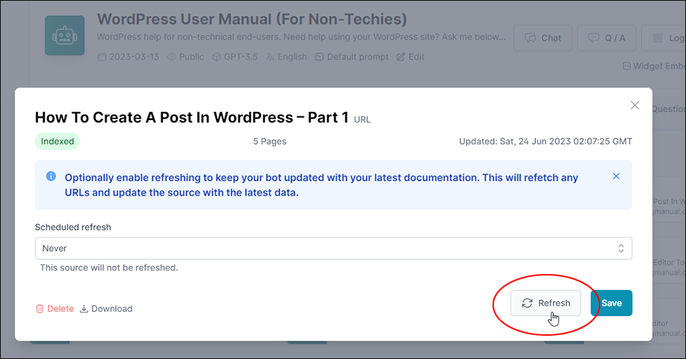686x359 pixels.
Task: Click the speech icon in Q / A button
Action: (x=593, y=38)
